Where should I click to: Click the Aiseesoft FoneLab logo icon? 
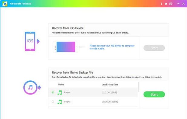click(x=5, y=4)
